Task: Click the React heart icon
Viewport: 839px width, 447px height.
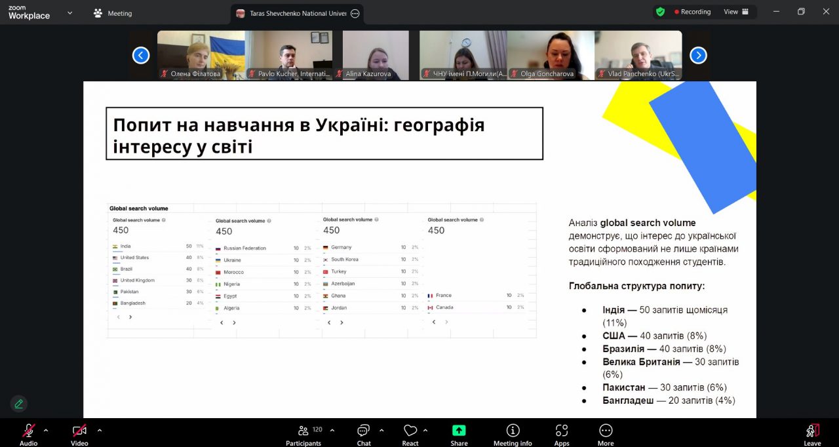Action: coord(410,431)
